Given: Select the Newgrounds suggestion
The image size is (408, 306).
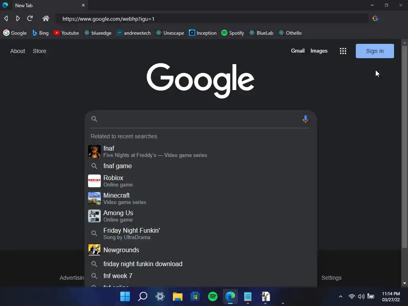Looking at the screenshot, I should coord(201,250).
